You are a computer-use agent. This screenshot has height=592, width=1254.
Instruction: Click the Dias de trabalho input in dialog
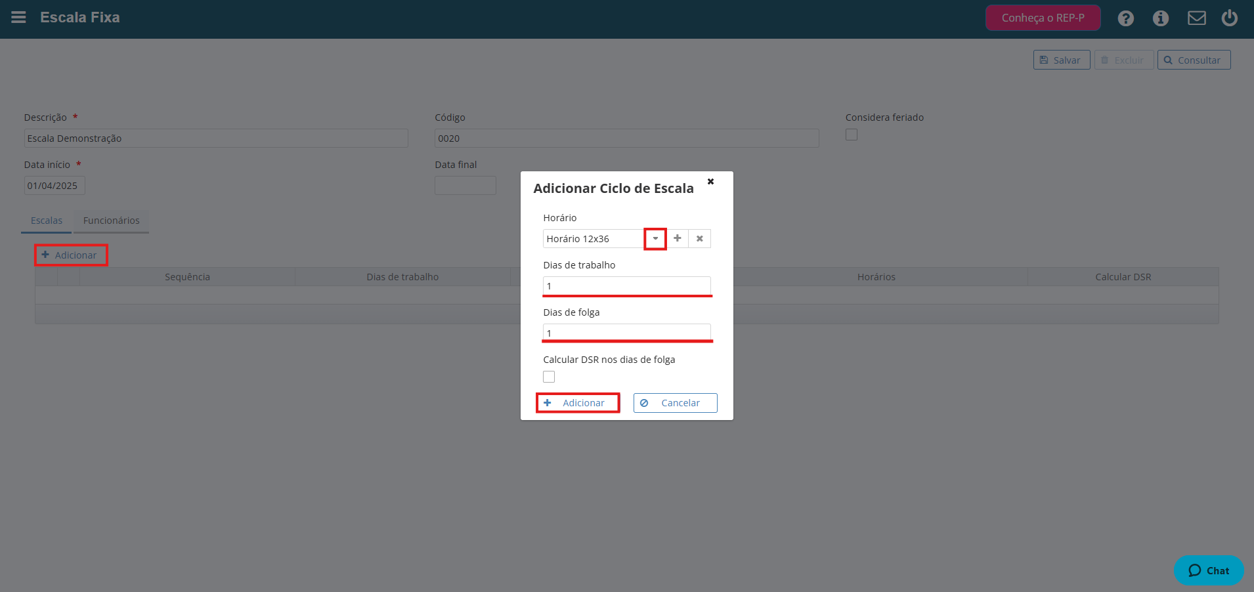627,285
